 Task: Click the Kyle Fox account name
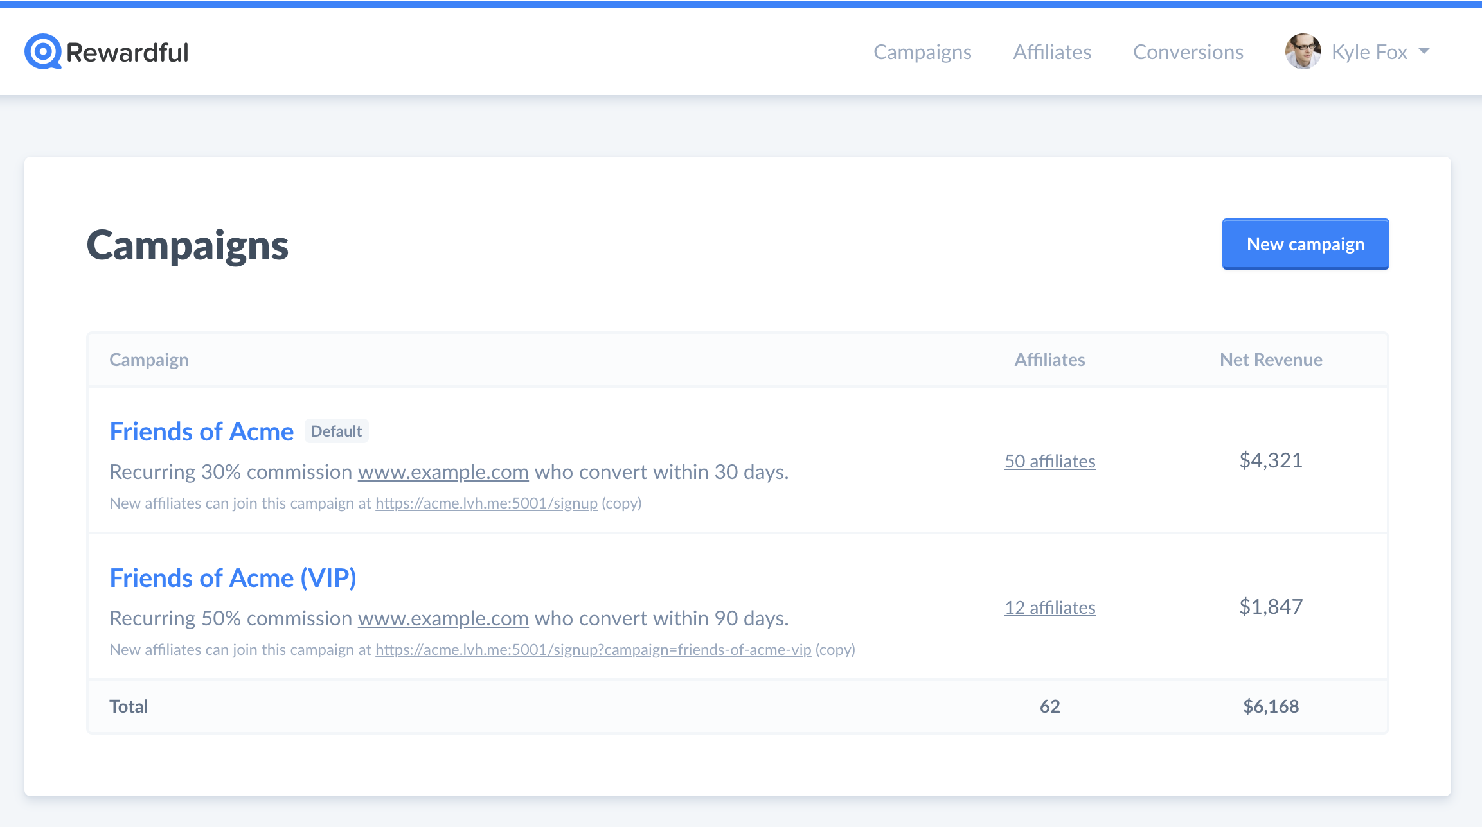pos(1370,51)
